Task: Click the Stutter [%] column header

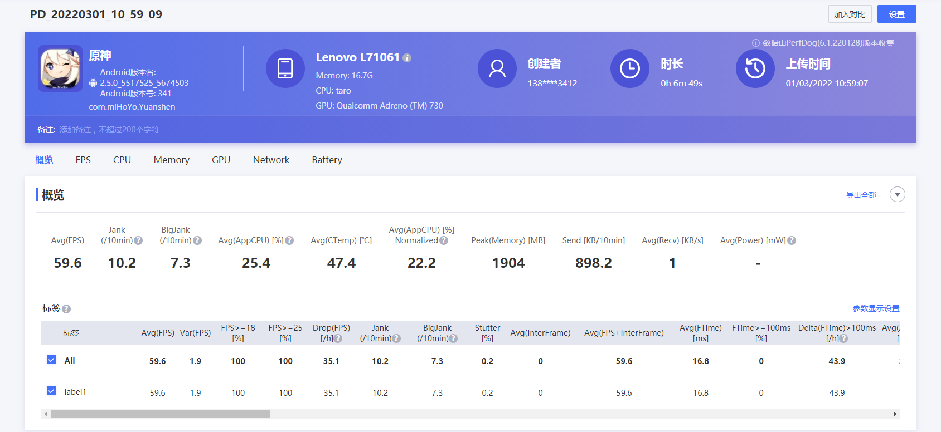Action: click(487, 333)
